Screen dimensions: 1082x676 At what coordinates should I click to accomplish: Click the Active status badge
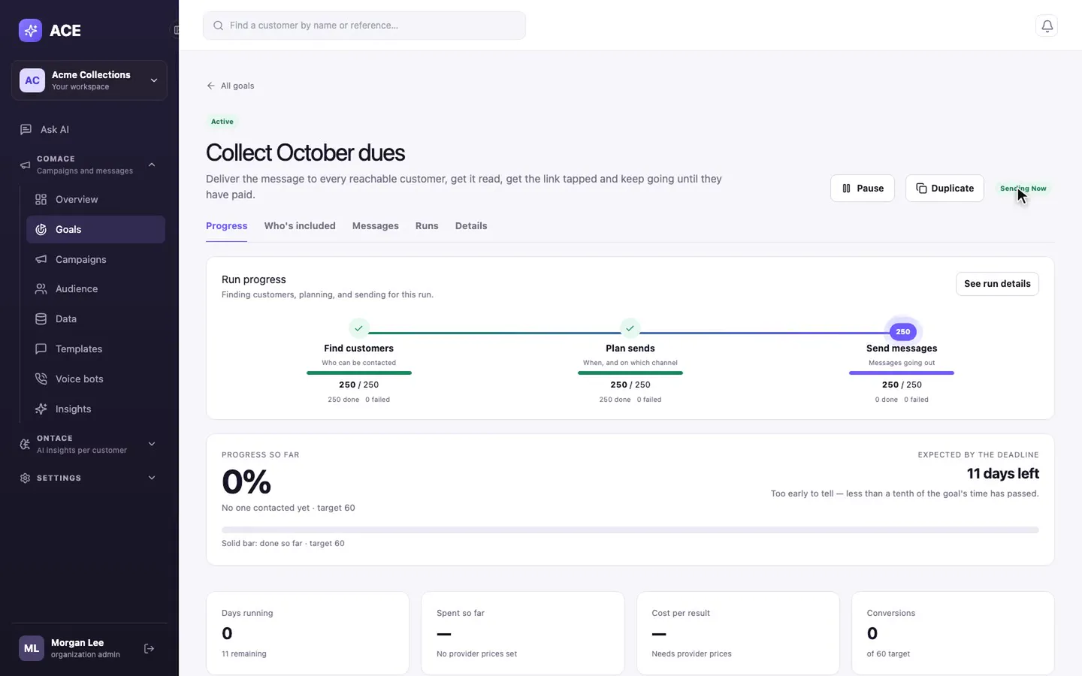point(222,122)
